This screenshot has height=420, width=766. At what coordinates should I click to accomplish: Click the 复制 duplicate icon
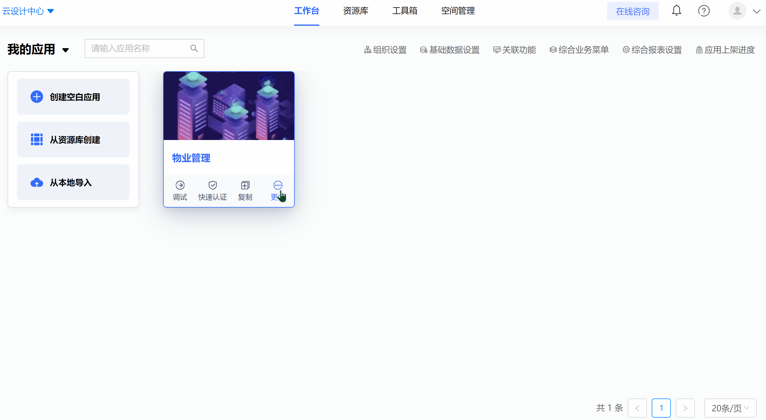pos(245,185)
